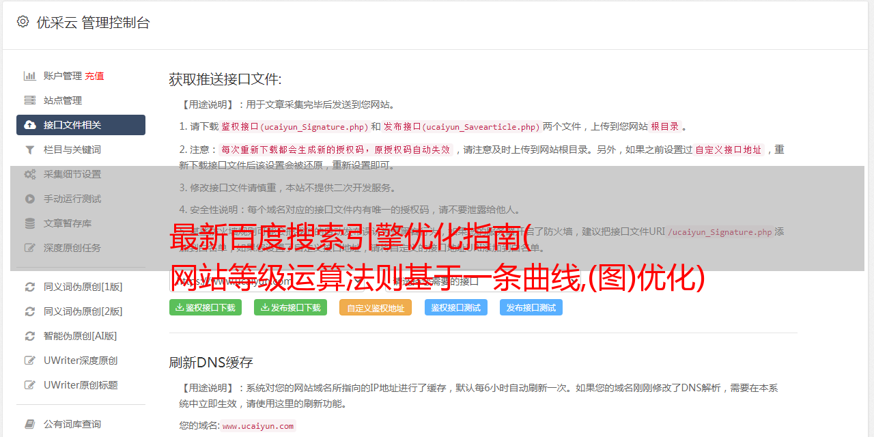The width and height of the screenshot is (874, 437).
Task: Click the red 根目录 code tag
Action: pos(665,127)
